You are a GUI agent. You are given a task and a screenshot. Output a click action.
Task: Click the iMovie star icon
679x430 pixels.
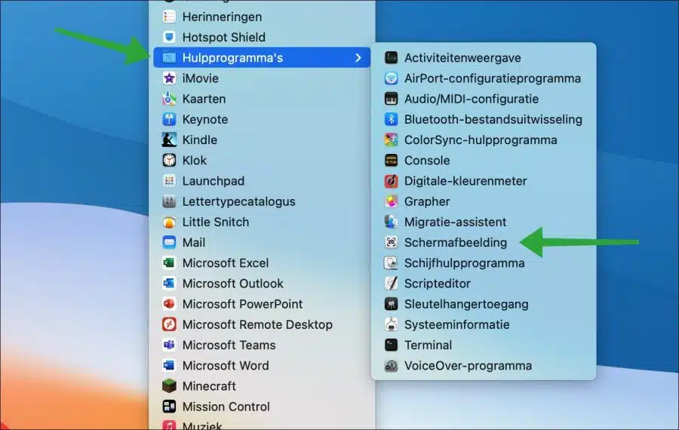(169, 78)
